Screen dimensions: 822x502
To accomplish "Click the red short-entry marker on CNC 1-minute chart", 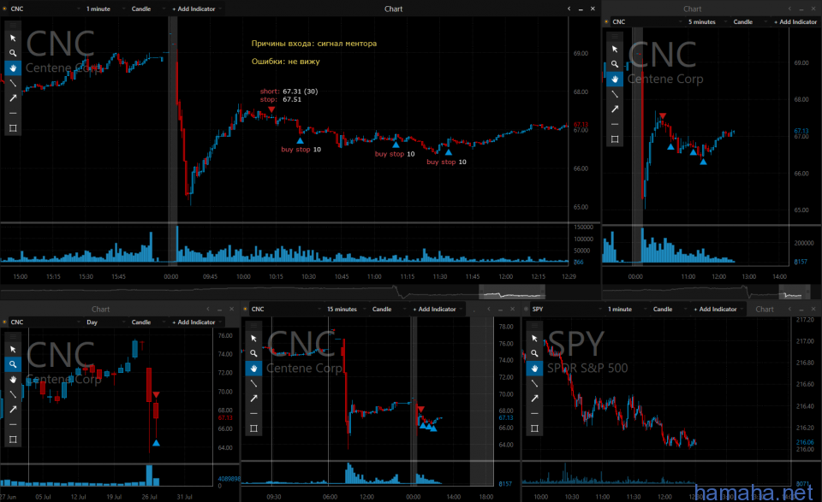I will pos(271,109).
